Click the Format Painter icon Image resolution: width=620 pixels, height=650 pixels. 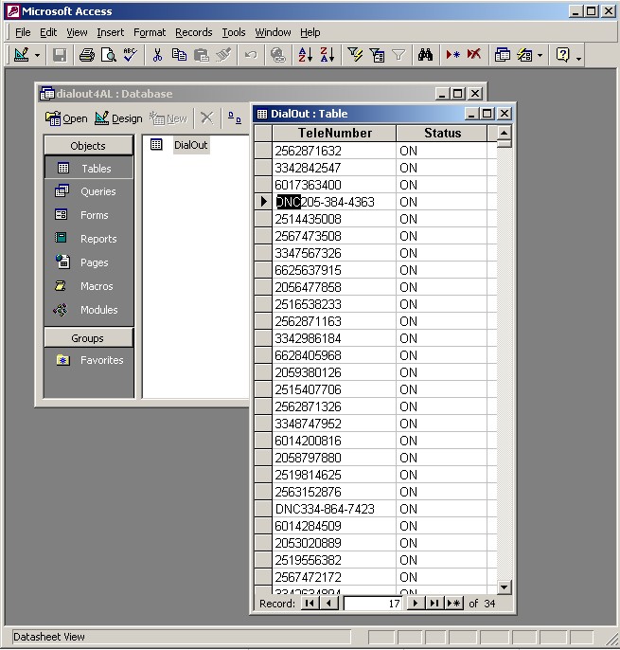click(x=223, y=55)
